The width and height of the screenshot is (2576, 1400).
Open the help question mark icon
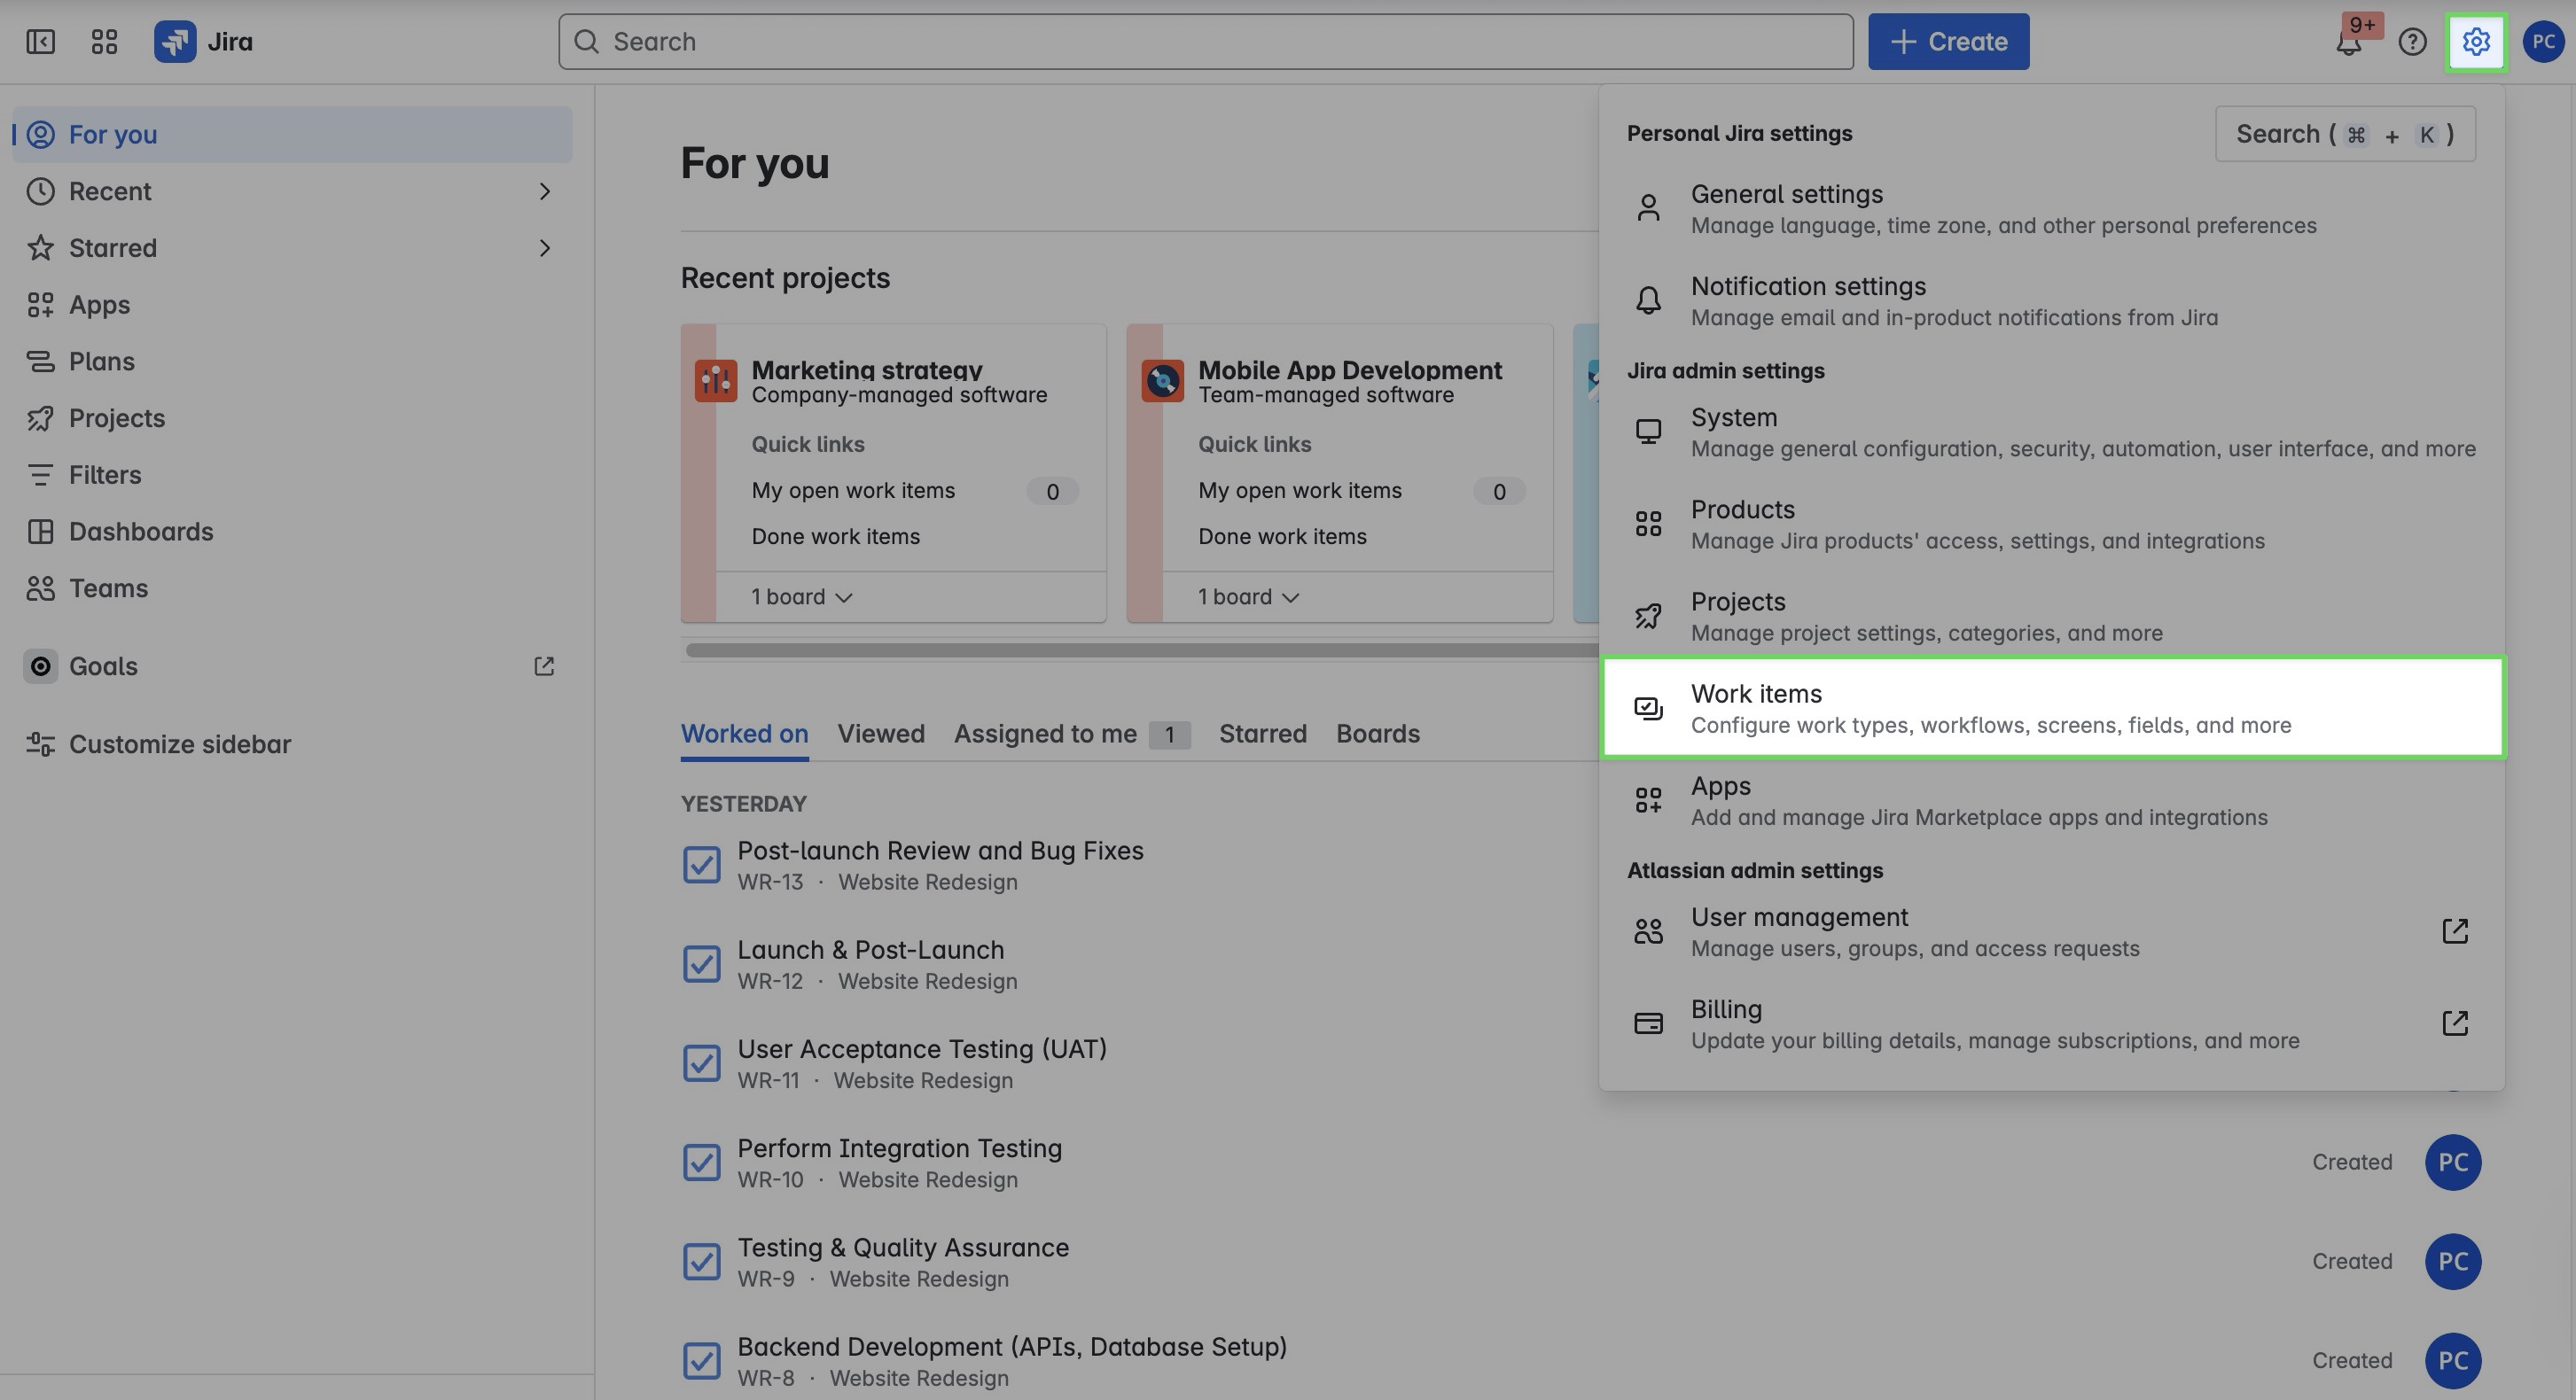[x=2412, y=42]
